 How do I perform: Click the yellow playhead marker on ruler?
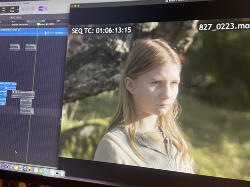[38, 24]
